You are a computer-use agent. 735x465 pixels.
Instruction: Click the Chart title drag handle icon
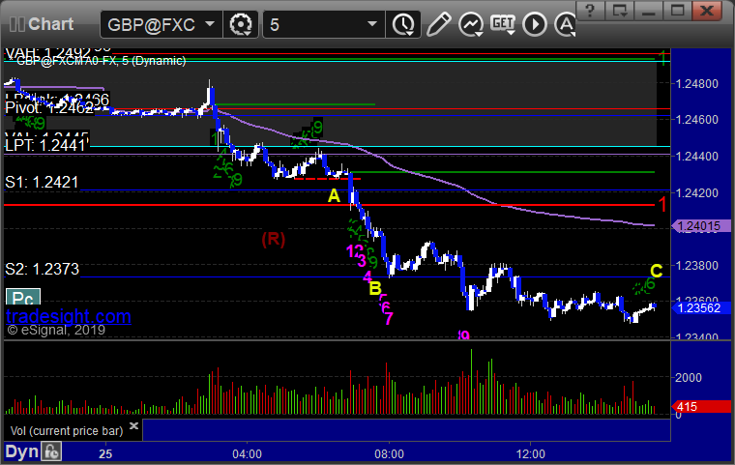[x=16, y=24]
